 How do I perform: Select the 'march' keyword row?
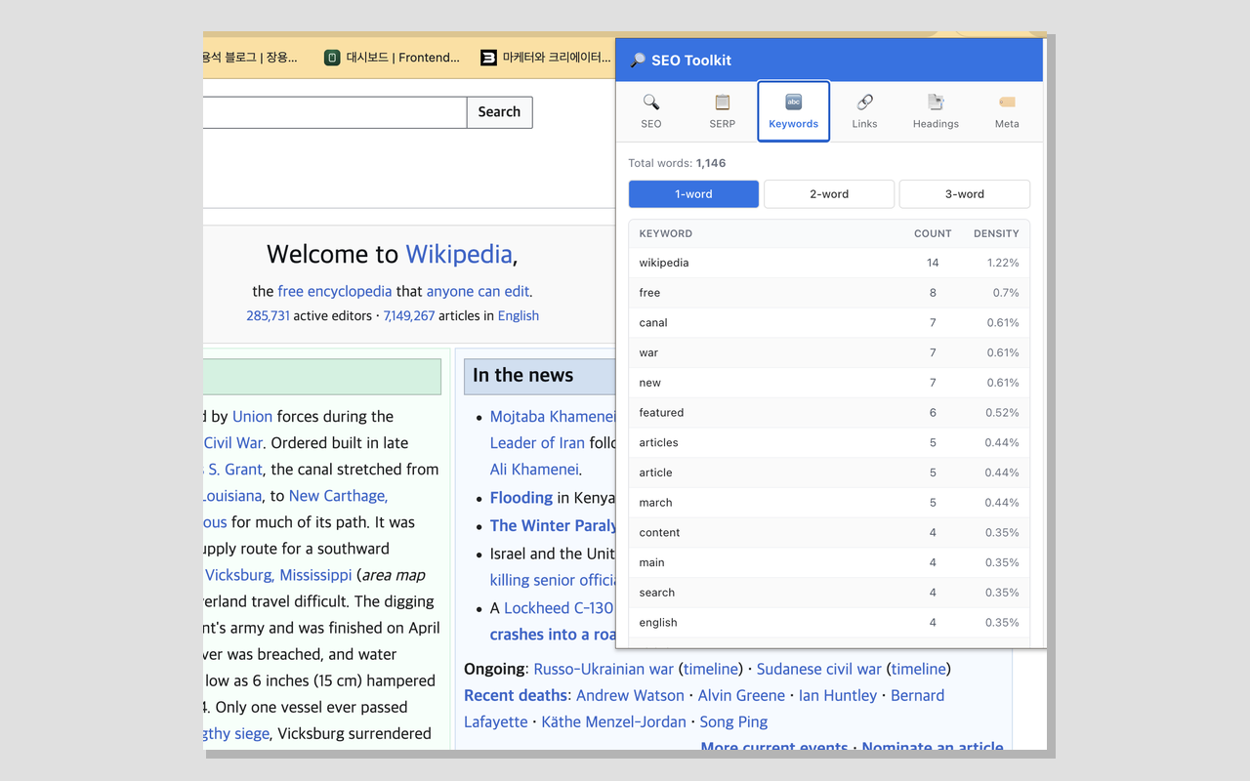[x=829, y=503]
